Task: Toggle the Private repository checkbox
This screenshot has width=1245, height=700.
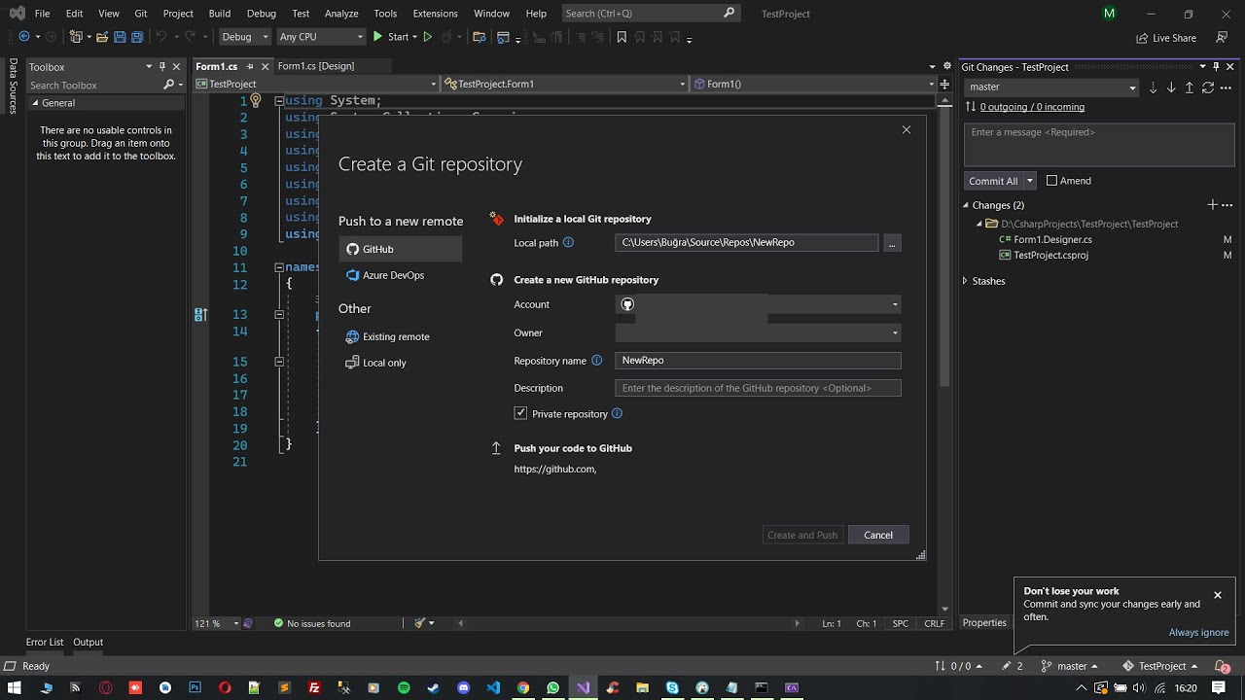Action: [520, 414]
